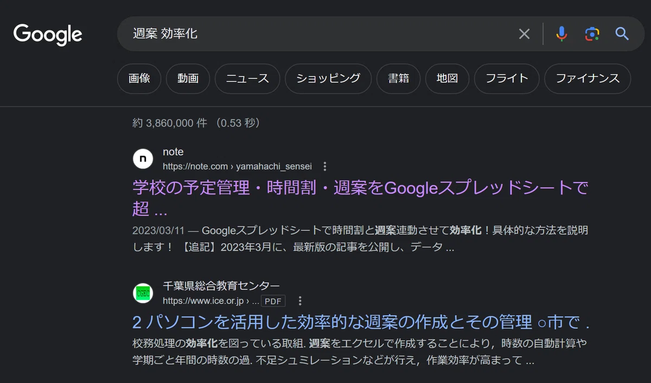651x383 pixels.
Task: Click the 約 3,860,000 件 result count
Action: pyautogui.click(x=170, y=124)
